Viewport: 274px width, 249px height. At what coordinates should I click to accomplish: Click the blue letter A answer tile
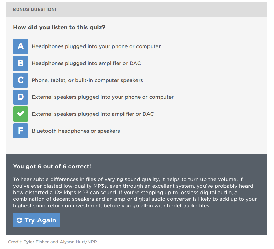pyautogui.click(x=21, y=46)
